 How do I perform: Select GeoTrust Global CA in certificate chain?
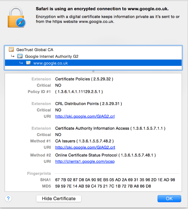click(93, 49)
